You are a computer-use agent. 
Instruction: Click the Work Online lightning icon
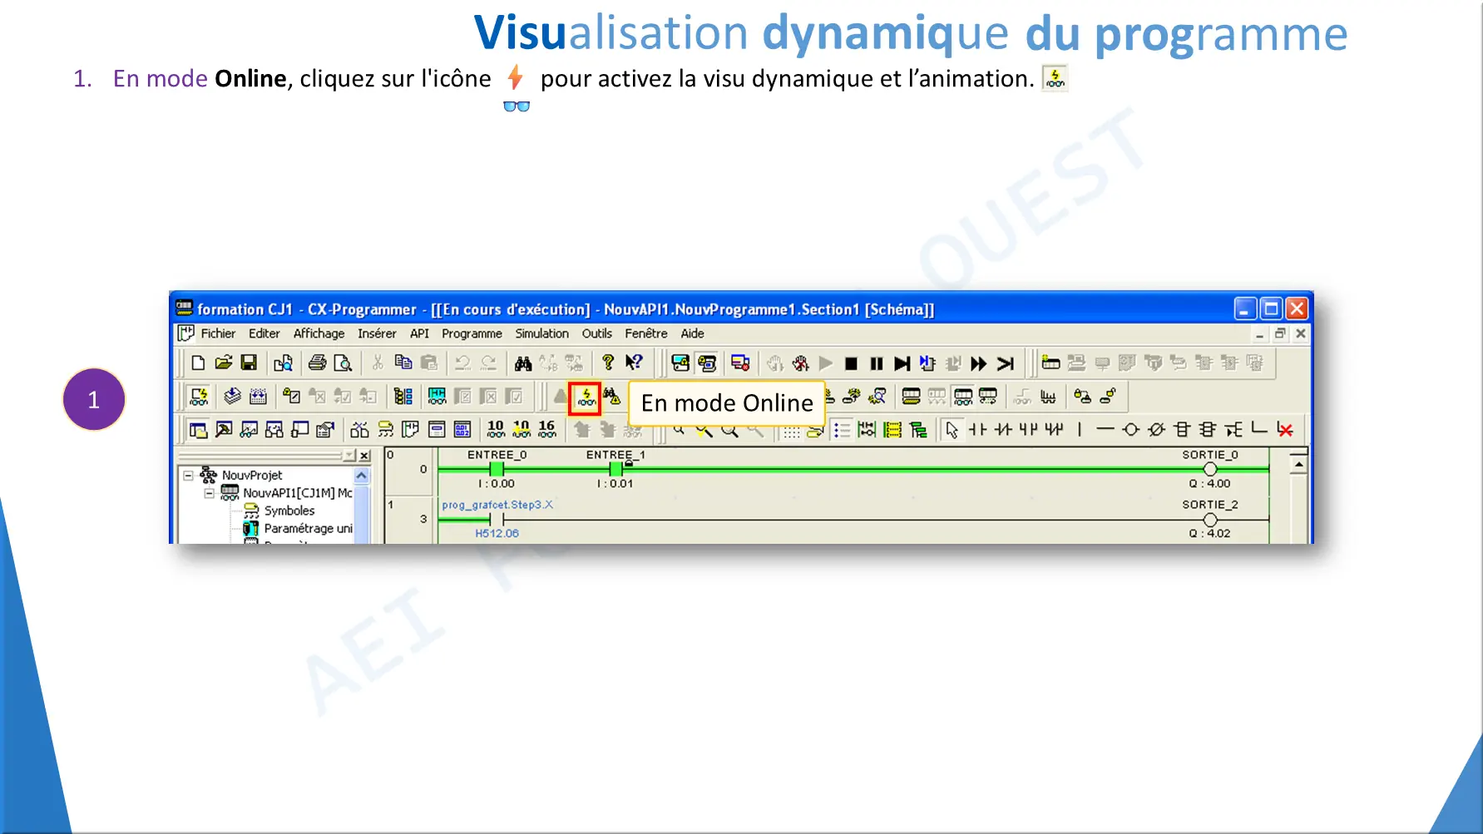point(199,397)
